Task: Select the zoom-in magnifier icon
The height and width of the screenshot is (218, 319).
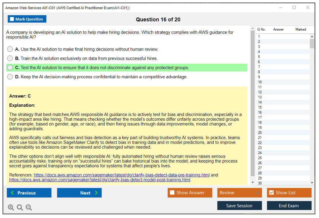Action: click(11, 207)
